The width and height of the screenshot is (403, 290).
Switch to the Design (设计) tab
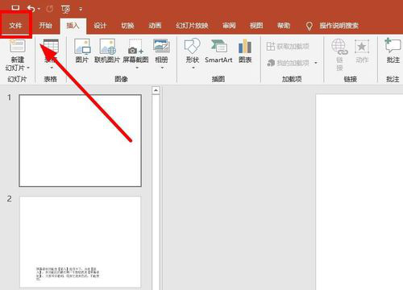point(100,26)
